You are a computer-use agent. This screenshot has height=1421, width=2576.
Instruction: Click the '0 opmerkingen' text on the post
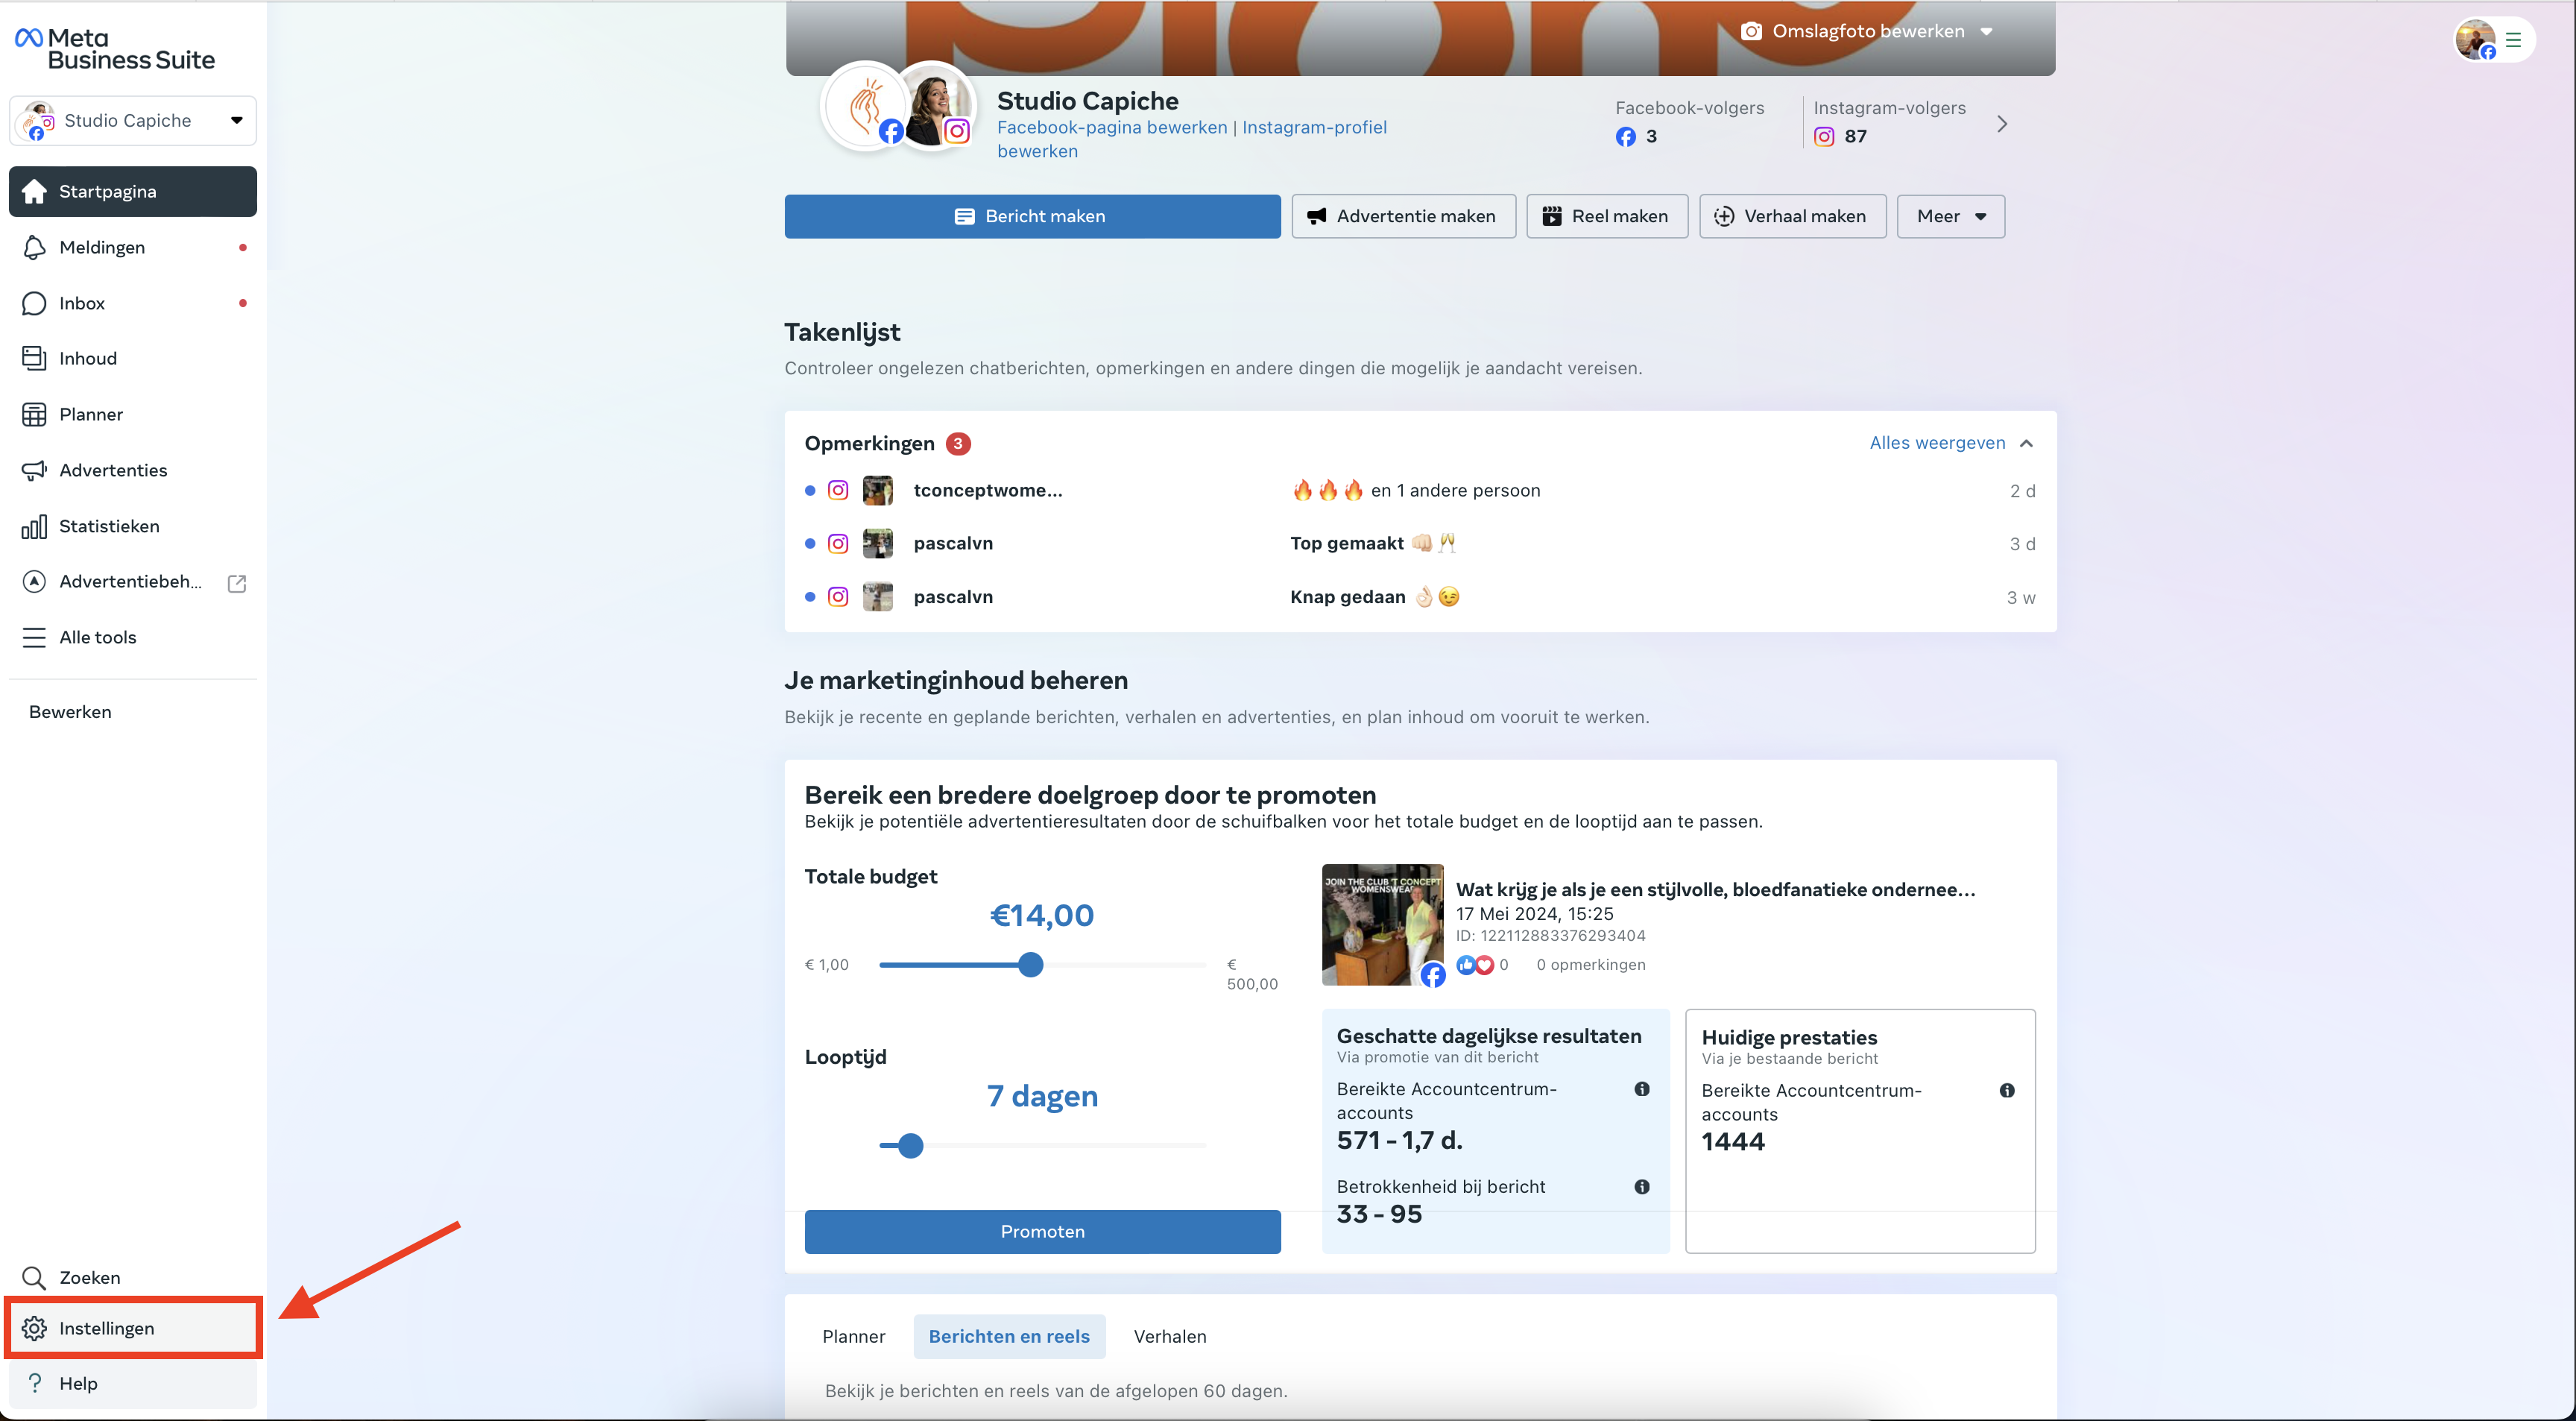tap(1591, 964)
